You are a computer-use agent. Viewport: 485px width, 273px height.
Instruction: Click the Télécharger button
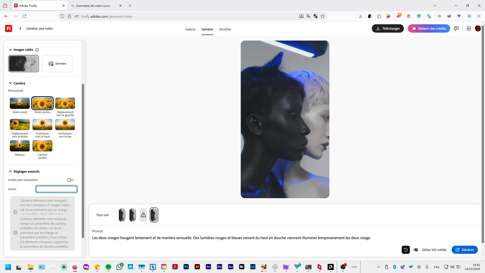point(388,29)
